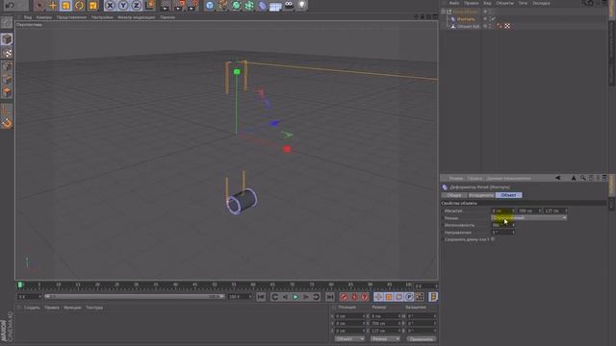Open the Создать material menu
Viewport: 616px width, 346px height.
(32, 308)
